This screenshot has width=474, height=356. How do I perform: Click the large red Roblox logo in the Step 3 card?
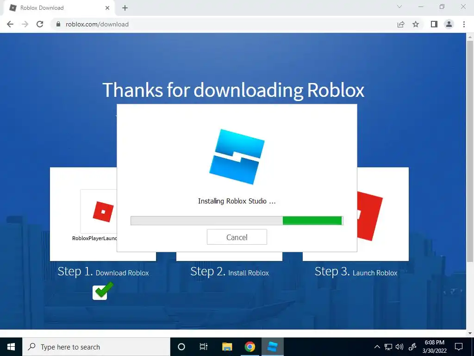[x=370, y=216]
